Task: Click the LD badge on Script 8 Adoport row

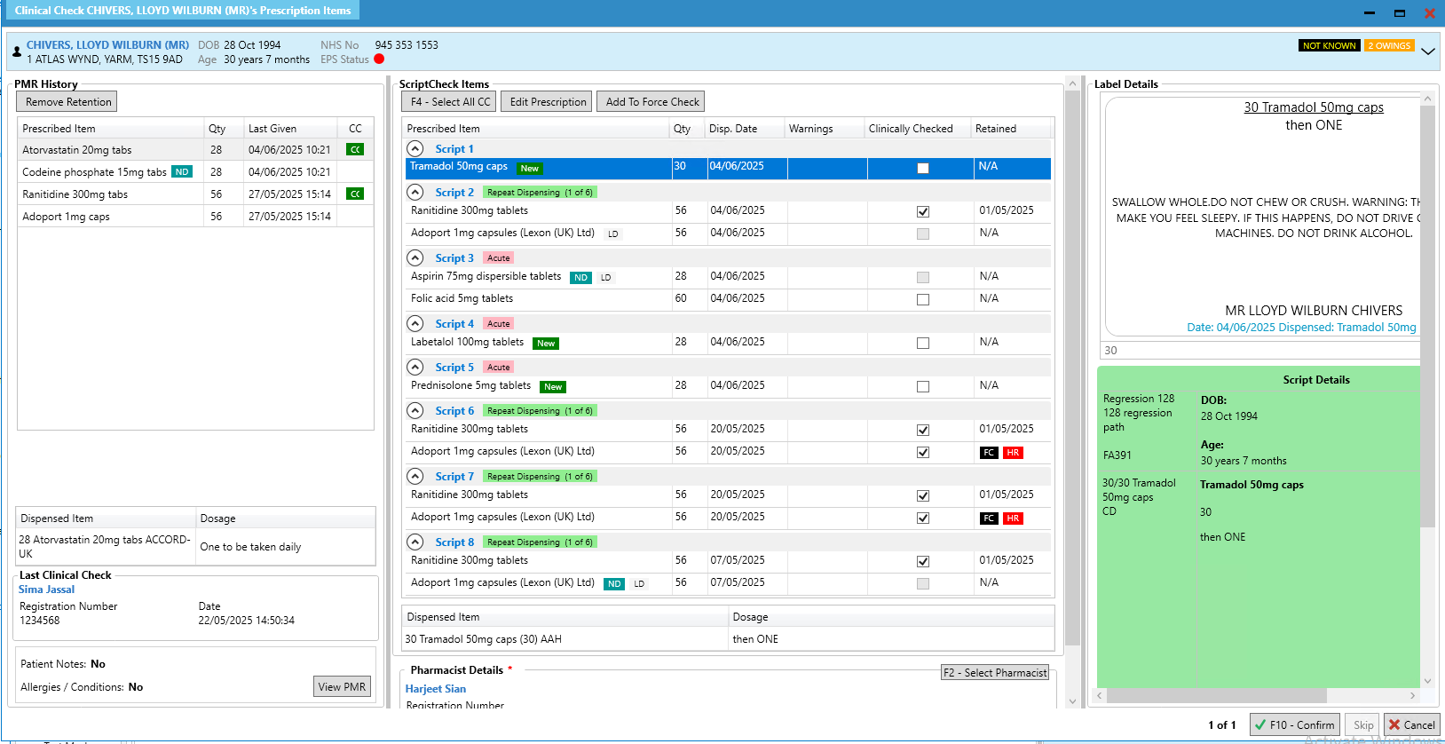Action: point(639,584)
